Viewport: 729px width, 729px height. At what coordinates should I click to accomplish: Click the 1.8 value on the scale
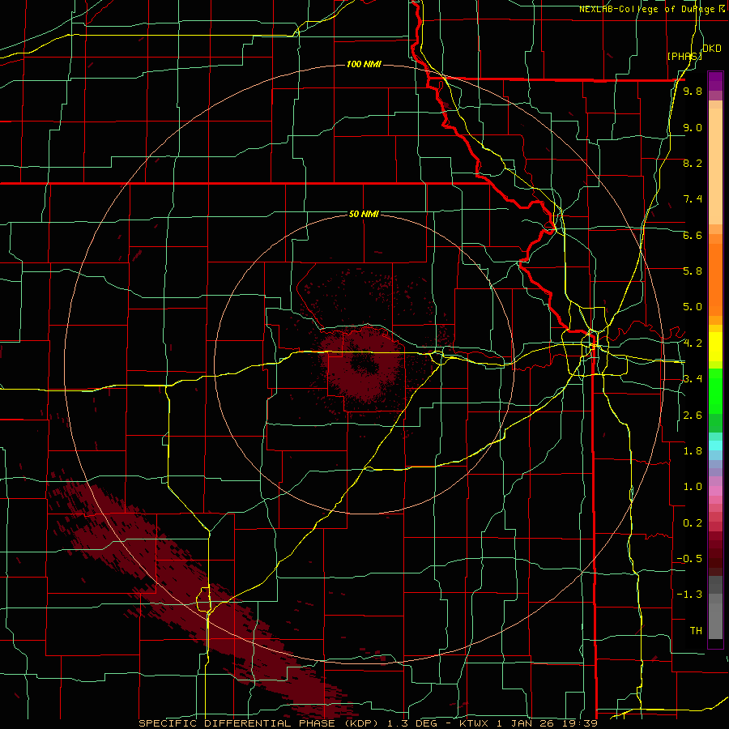693,451
